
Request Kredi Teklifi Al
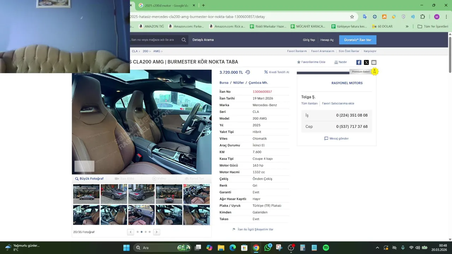click(277, 72)
